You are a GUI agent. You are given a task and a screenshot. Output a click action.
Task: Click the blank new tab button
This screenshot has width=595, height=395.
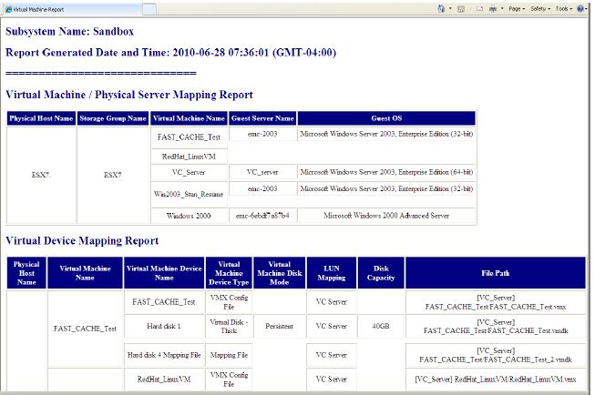pos(149,9)
